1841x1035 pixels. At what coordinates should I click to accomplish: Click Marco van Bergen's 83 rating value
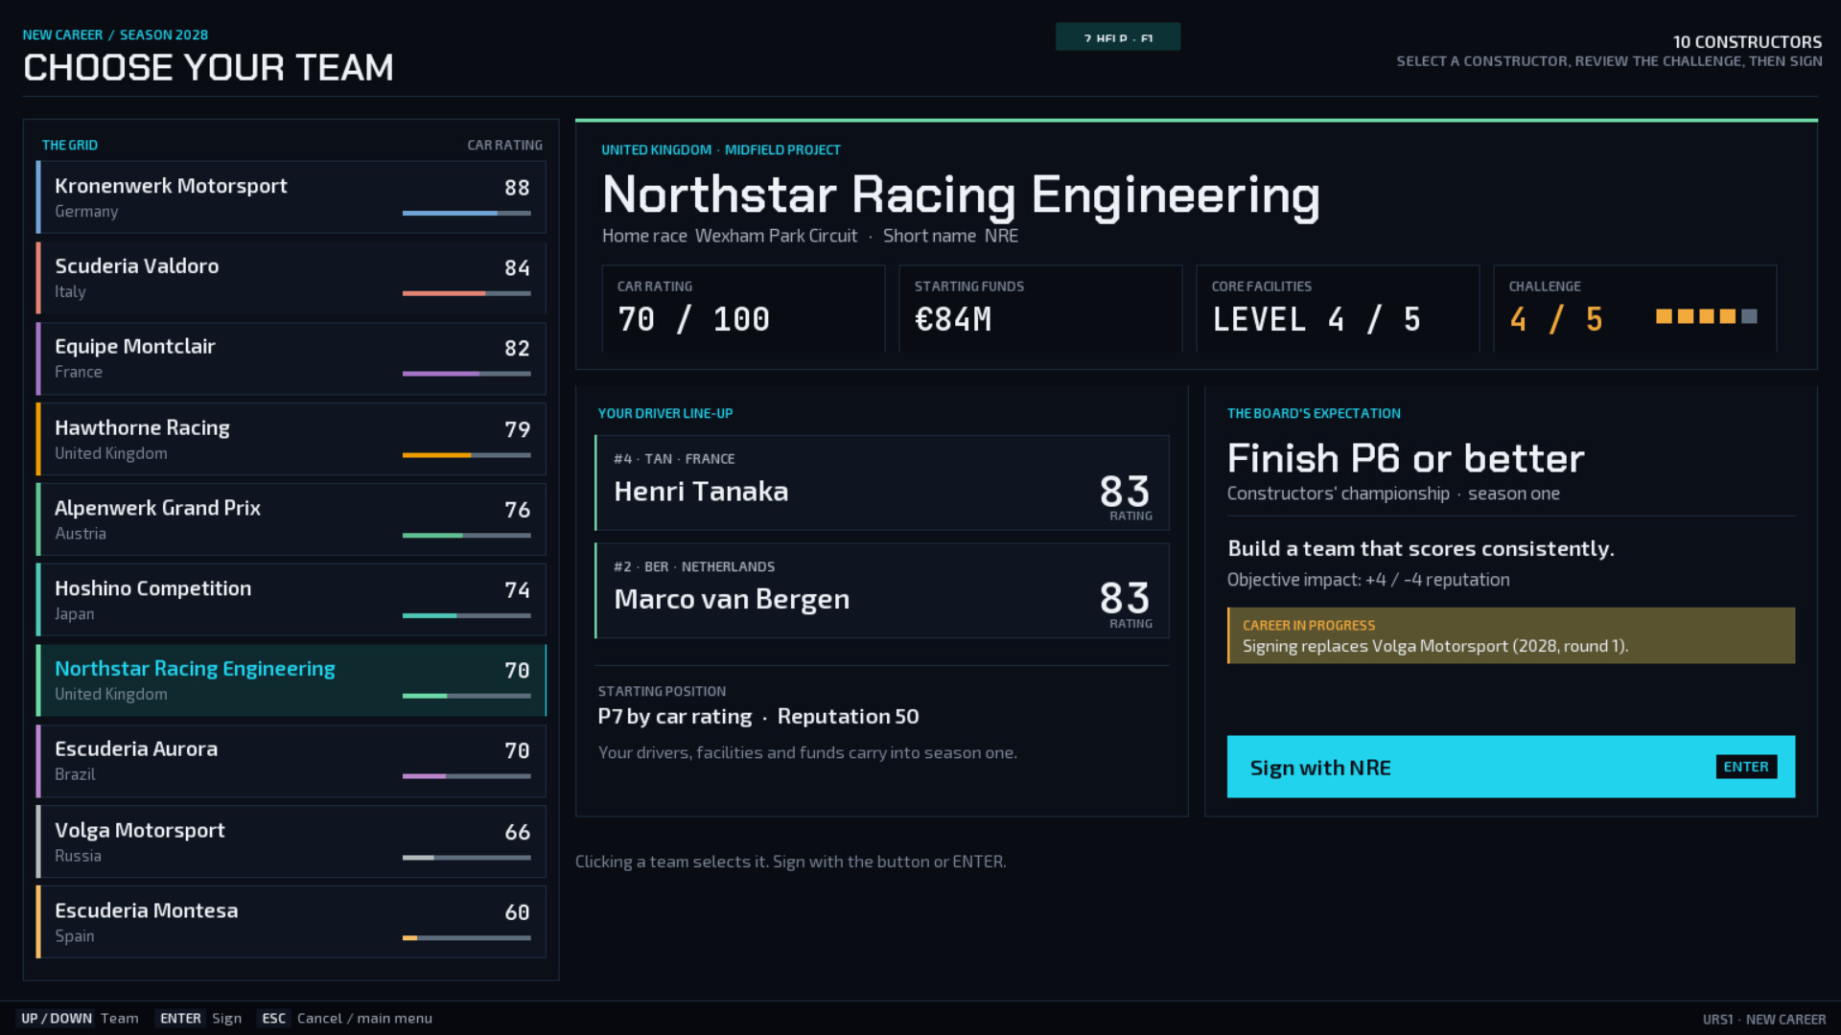click(1125, 599)
